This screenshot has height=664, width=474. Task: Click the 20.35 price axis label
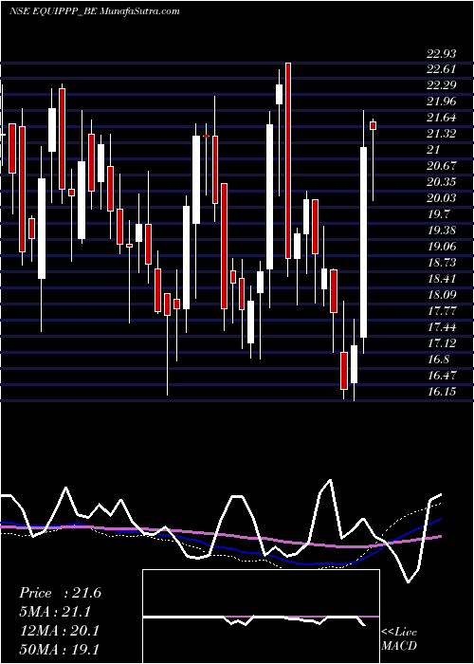(442, 182)
